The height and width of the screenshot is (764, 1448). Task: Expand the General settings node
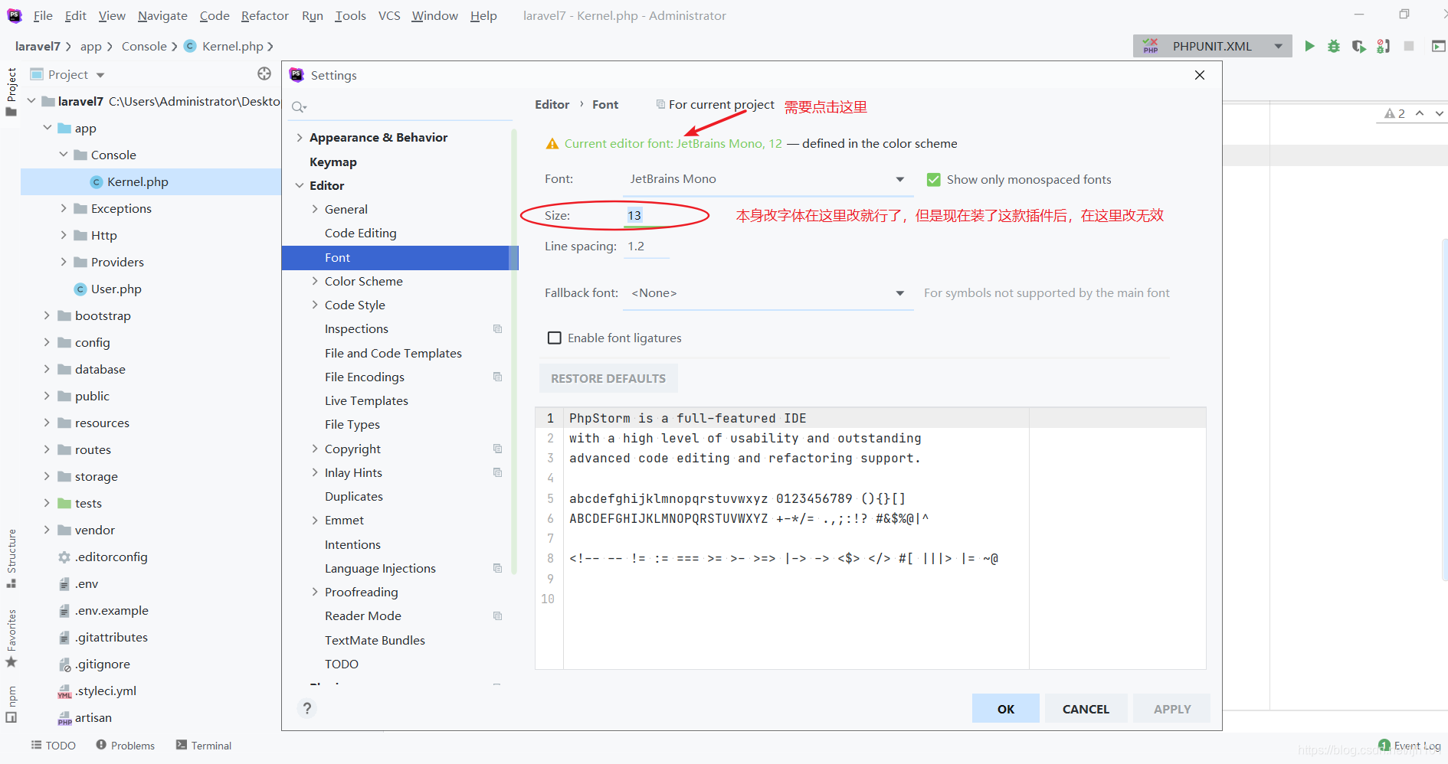pyautogui.click(x=315, y=209)
